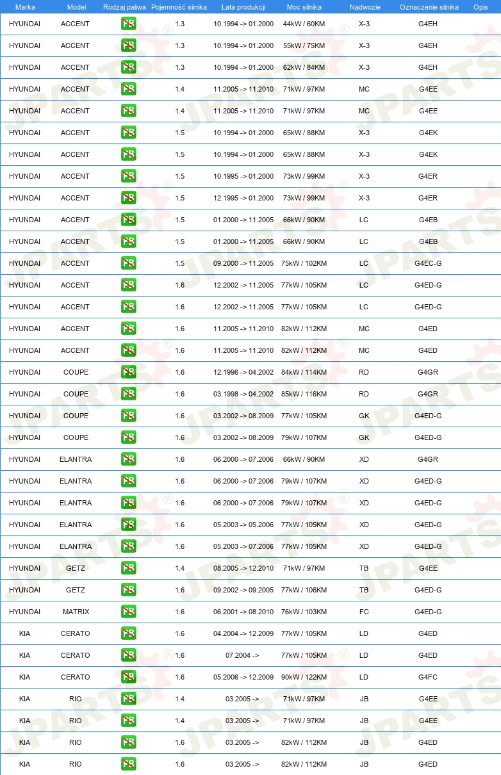Click the Lata produkcji column header
This screenshot has height=775, width=501.
(x=243, y=7)
